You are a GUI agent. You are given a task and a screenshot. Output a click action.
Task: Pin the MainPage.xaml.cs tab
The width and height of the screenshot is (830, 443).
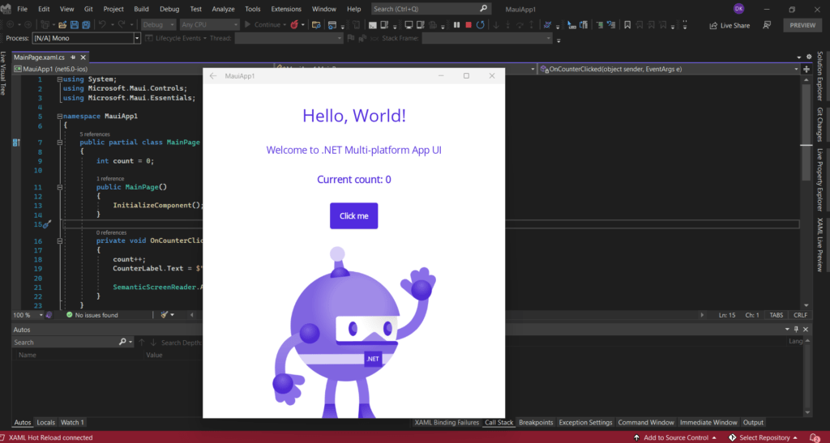click(73, 57)
